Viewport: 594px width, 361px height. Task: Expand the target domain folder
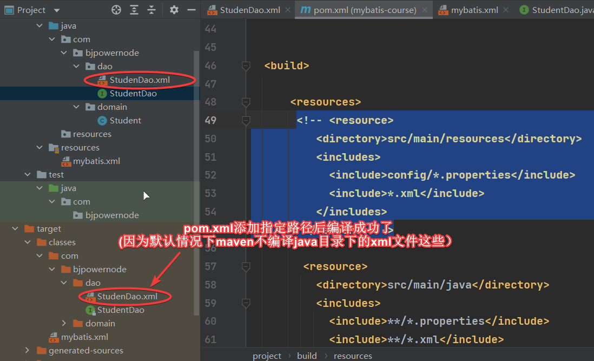(x=64, y=323)
